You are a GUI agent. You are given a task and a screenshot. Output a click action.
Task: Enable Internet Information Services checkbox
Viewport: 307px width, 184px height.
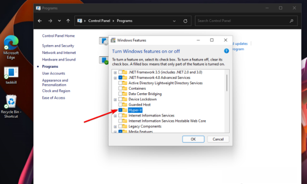pos(120,115)
